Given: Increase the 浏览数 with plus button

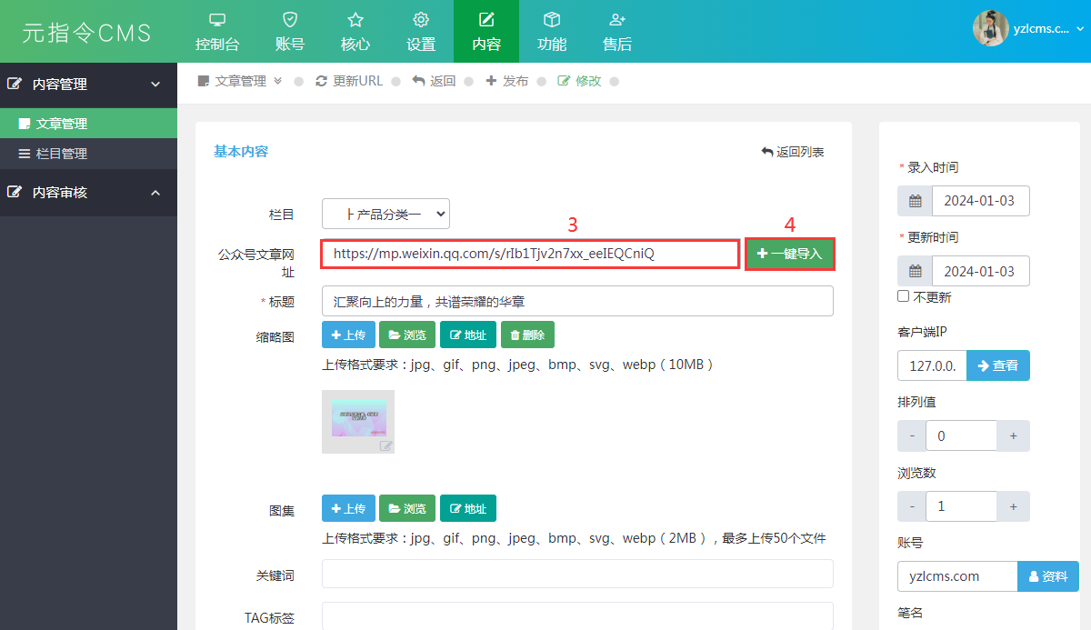Looking at the screenshot, I should point(1013,505).
